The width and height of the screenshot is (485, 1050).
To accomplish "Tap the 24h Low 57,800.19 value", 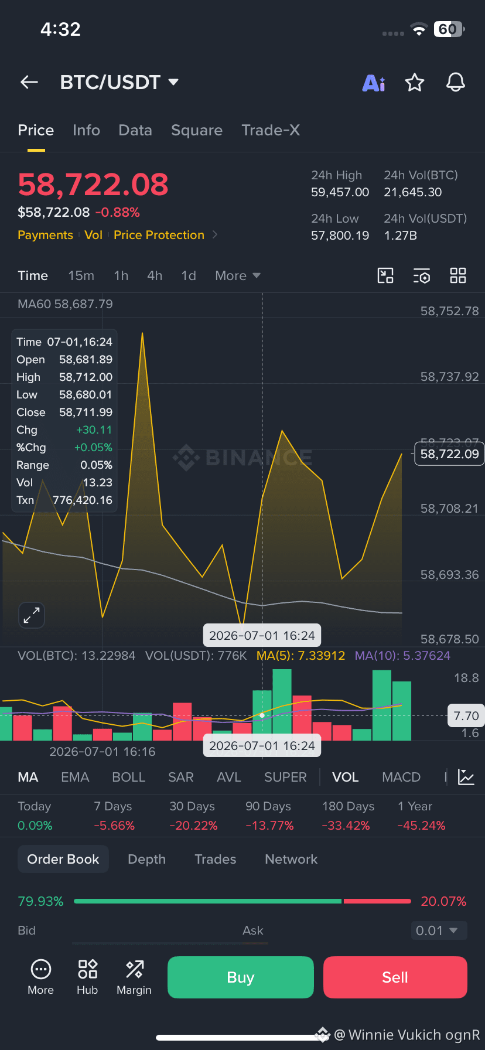I will [340, 236].
